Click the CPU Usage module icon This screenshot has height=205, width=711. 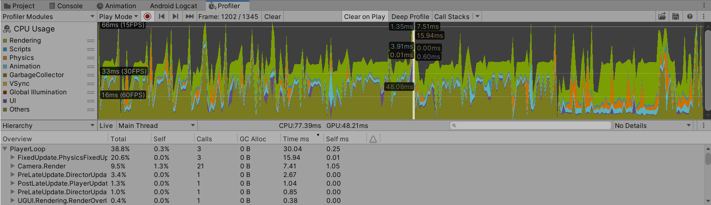click(x=7, y=29)
